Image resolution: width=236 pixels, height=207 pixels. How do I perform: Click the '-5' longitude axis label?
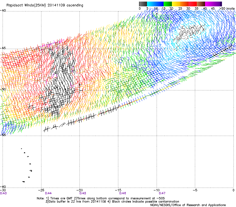click(195, 190)
